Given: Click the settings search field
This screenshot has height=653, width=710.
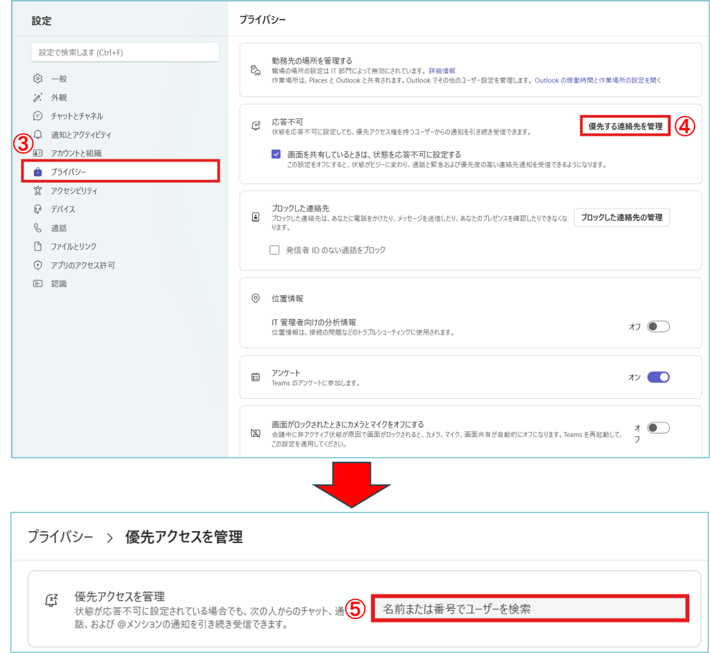Looking at the screenshot, I should coord(125,53).
